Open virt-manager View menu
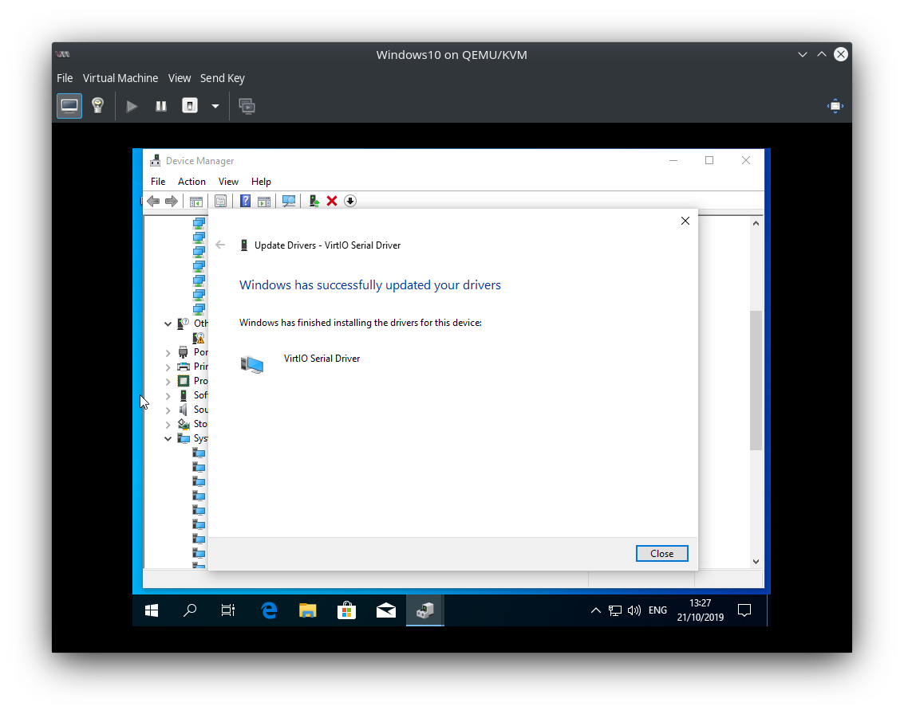904x714 pixels. [x=180, y=78]
